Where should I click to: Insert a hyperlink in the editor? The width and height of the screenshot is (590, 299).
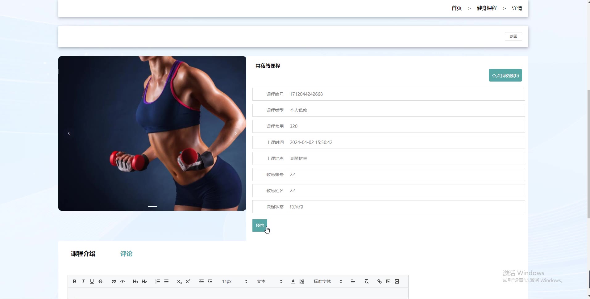pos(380,281)
